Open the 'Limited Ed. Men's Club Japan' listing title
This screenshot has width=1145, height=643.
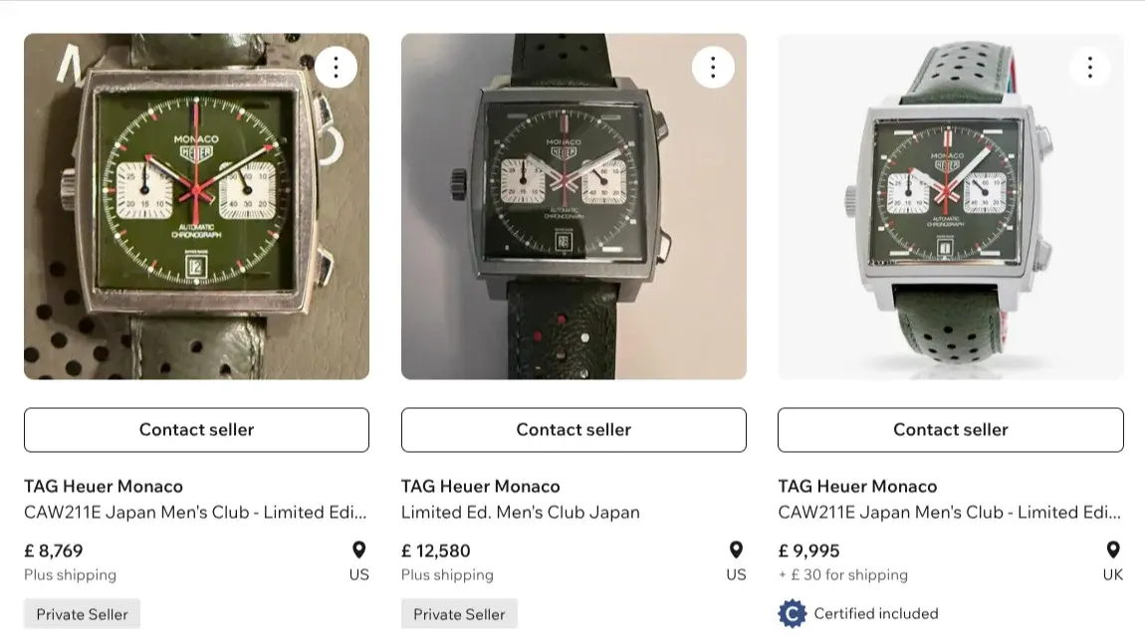[x=520, y=513]
